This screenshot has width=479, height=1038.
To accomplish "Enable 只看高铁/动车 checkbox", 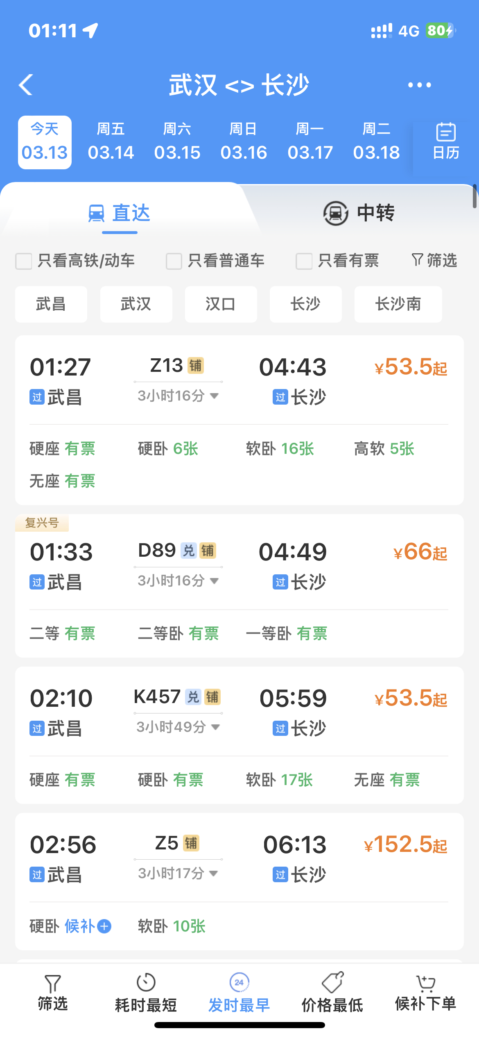I will pyautogui.click(x=24, y=261).
